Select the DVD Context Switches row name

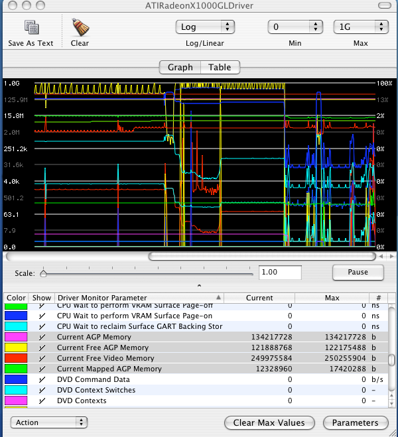tap(96, 390)
